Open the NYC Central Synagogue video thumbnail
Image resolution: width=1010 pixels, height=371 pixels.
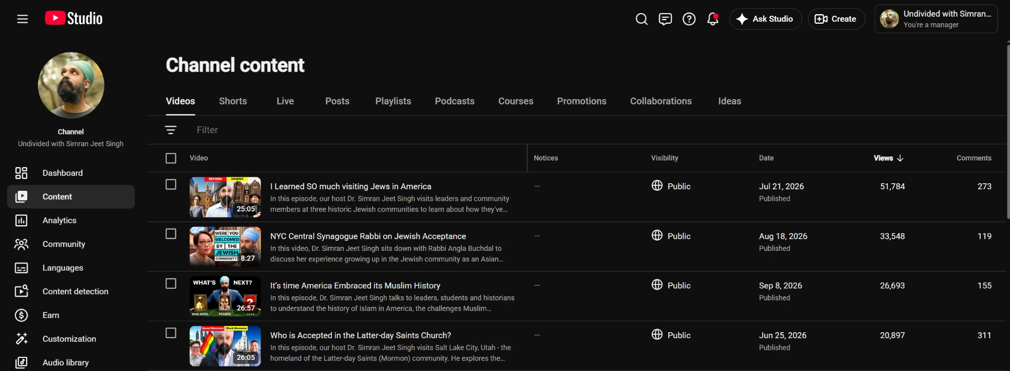click(225, 247)
